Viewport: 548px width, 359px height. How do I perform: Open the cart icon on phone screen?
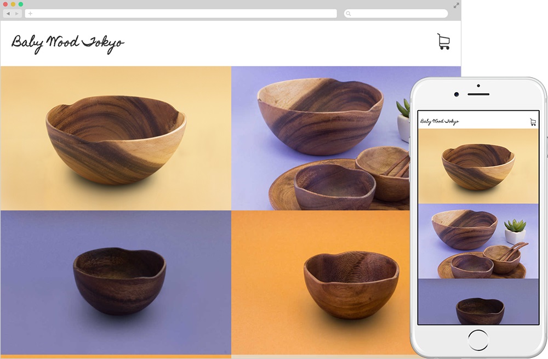533,122
